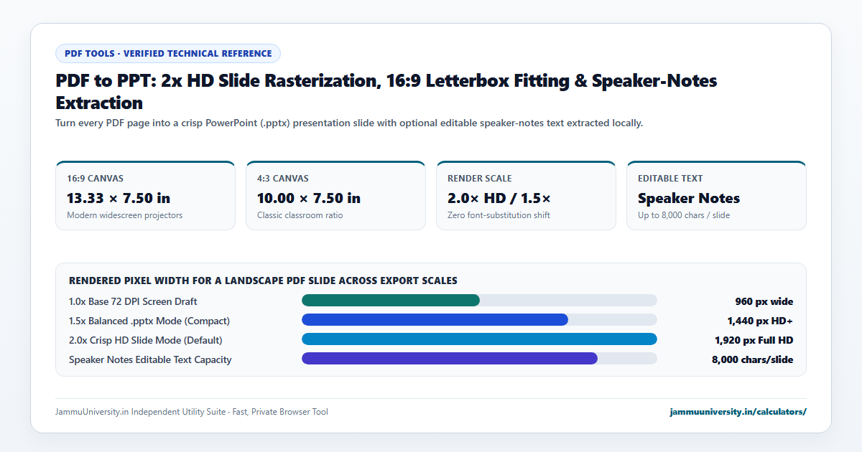Click the 'EDITABLE TEXT' card label
862x452 pixels.
[670, 179]
